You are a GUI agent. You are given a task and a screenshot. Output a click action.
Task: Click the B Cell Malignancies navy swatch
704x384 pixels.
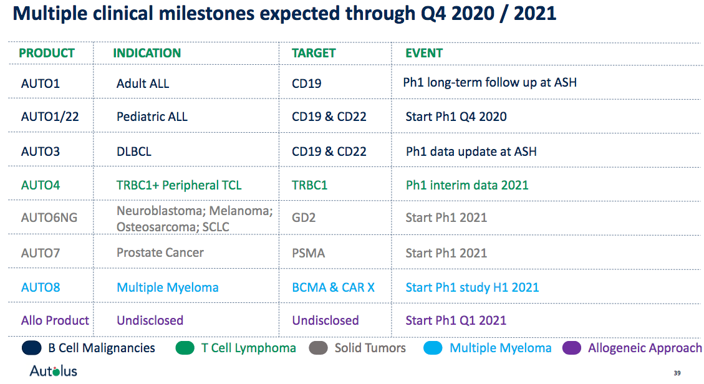click(x=31, y=348)
